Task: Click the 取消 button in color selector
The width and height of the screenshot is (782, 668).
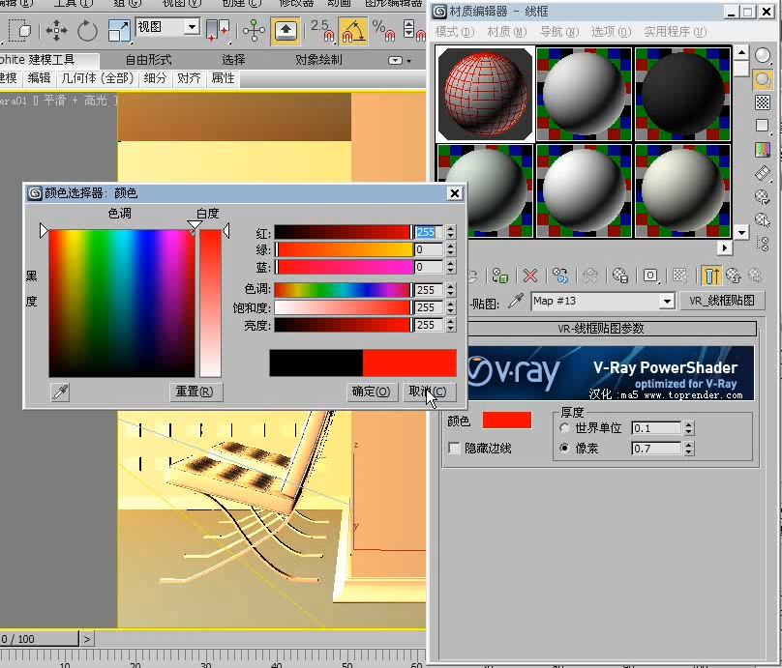Action: pyautogui.click(x=429, y=392)
